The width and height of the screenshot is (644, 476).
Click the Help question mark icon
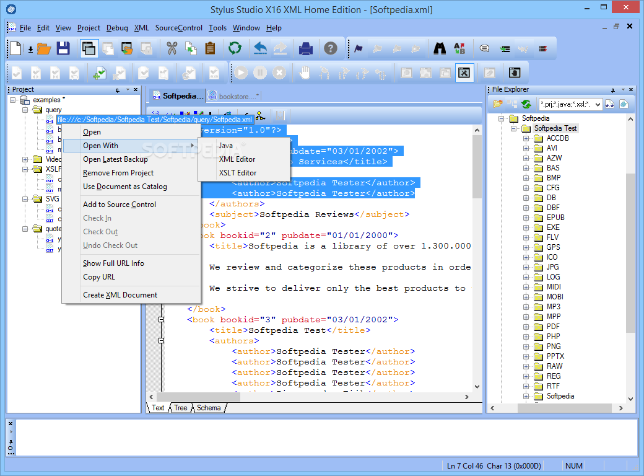pyautogui.click(x=331, y=48)
